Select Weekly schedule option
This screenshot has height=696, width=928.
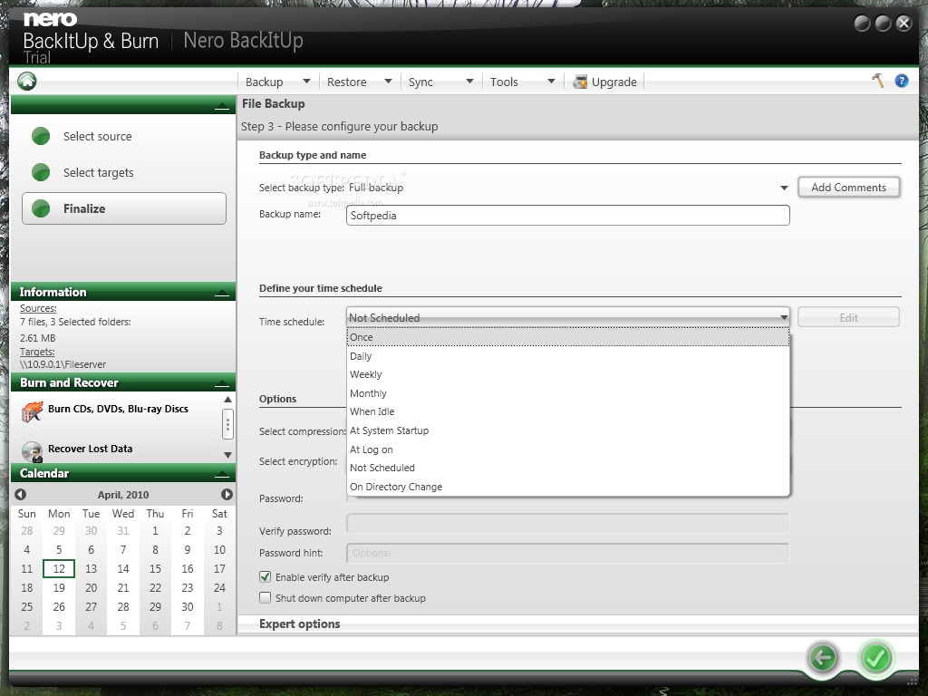tap(568, 374)
